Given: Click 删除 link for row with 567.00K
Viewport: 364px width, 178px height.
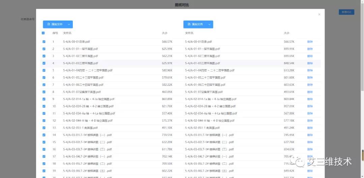Looking at the screenshot, I should coord(310,113).
